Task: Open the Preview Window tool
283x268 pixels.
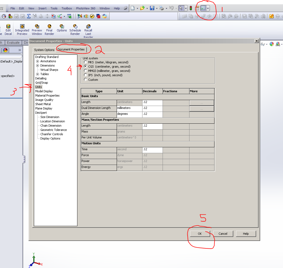Action: (37, 30)
